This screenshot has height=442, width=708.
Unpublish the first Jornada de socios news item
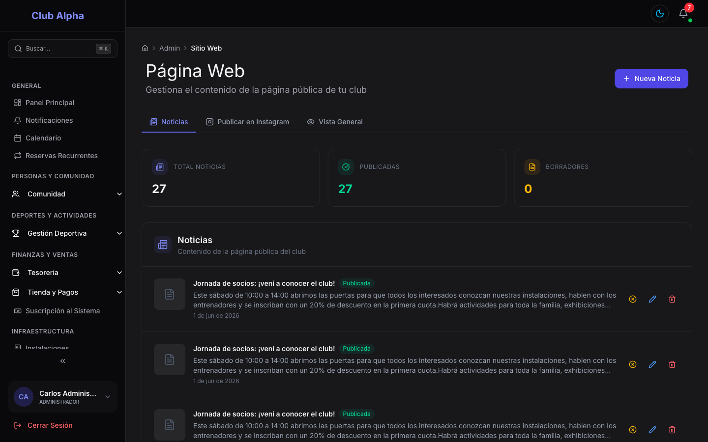tap(633, 299)
